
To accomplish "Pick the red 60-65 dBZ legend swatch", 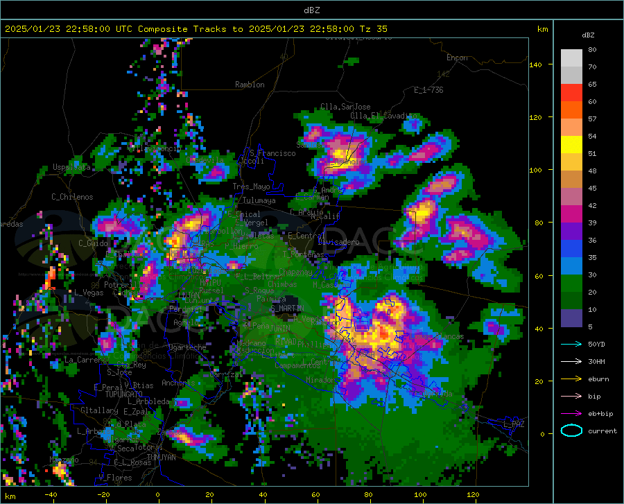I will [571, 93].
